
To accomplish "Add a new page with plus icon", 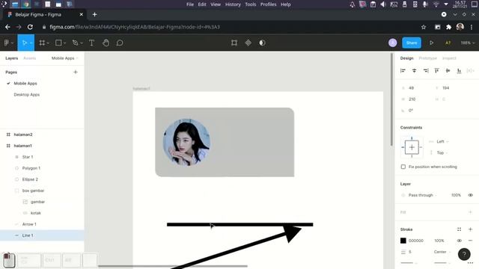I will tap(76, 72).
